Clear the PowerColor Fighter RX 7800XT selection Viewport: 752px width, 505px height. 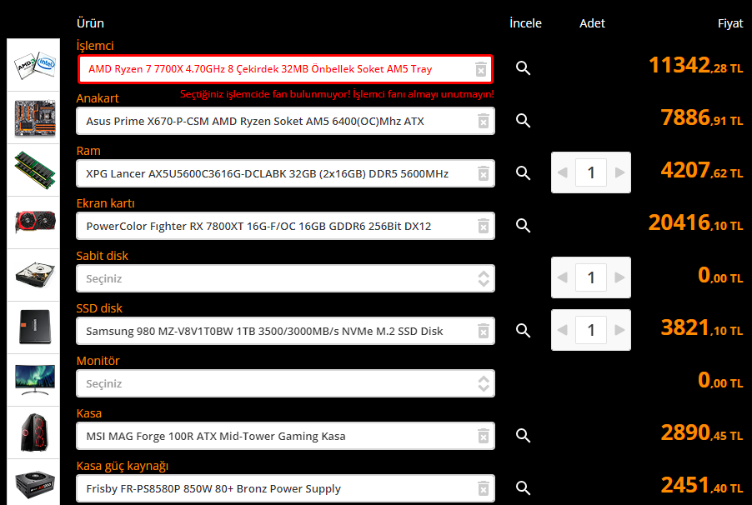point(484,226)
